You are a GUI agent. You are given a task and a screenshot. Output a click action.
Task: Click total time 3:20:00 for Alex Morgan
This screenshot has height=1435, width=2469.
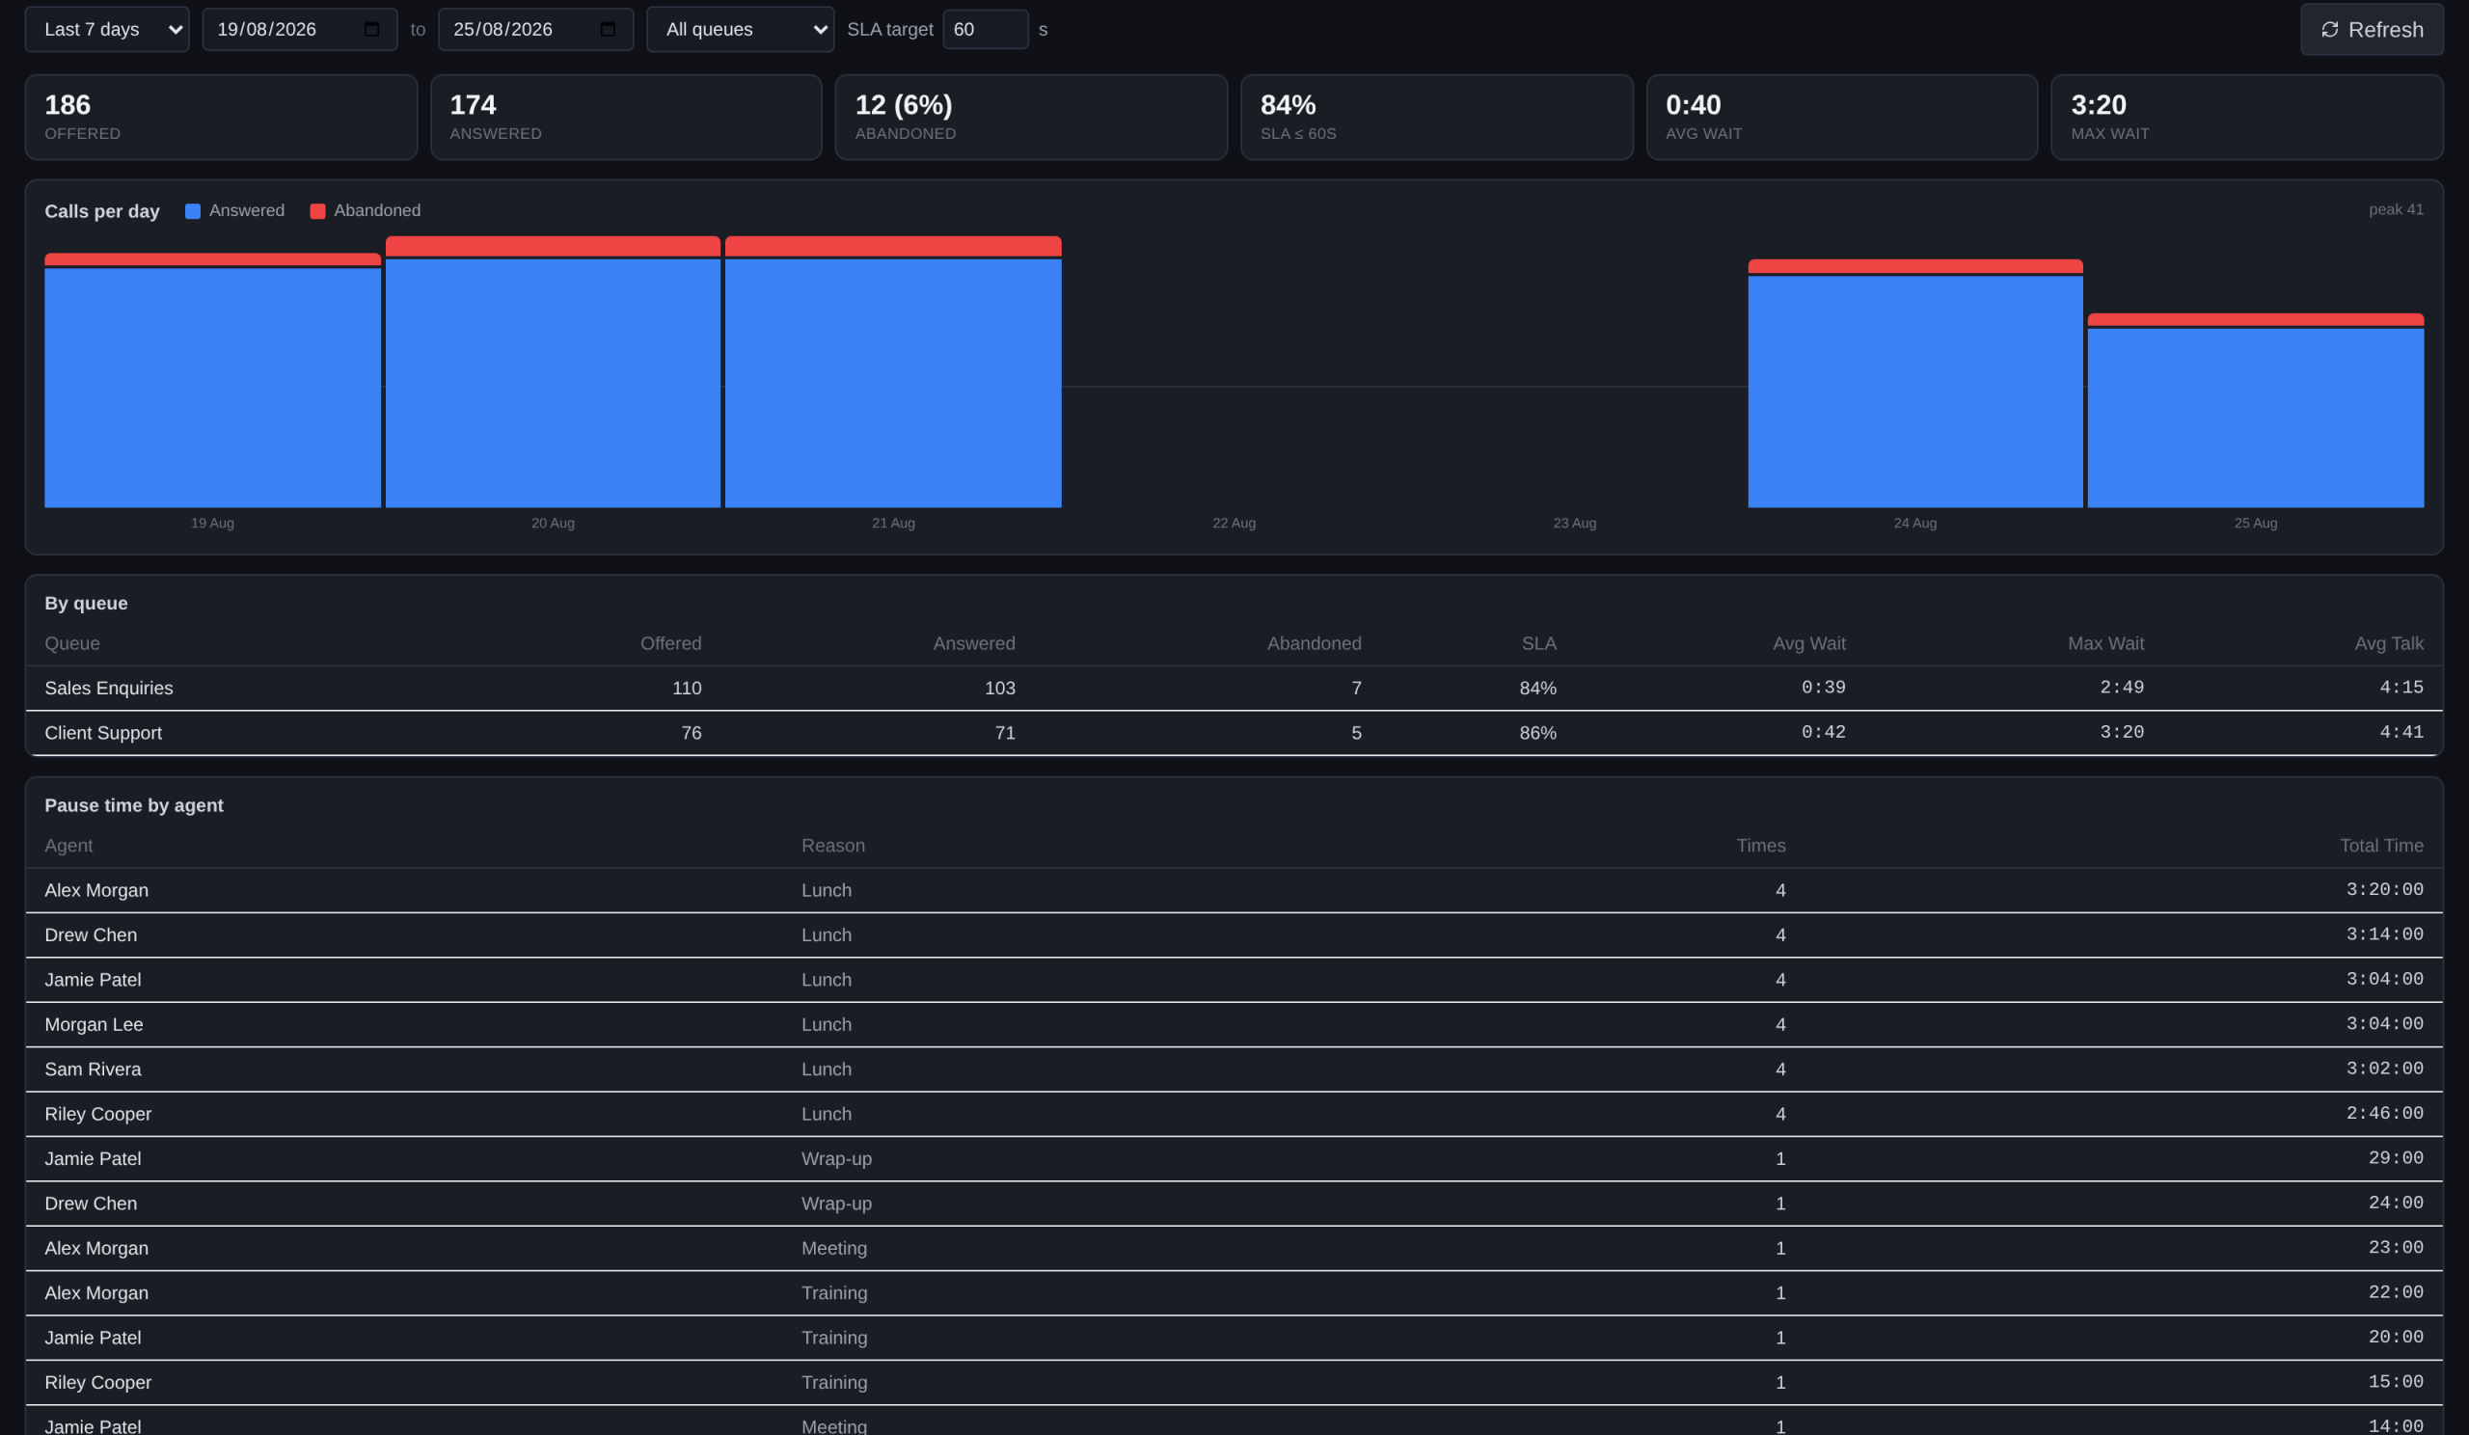coord(2384,889)
